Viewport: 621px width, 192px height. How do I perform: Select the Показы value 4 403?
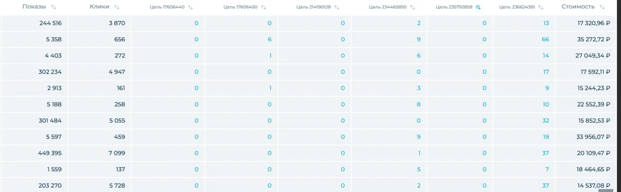(53, 55)
